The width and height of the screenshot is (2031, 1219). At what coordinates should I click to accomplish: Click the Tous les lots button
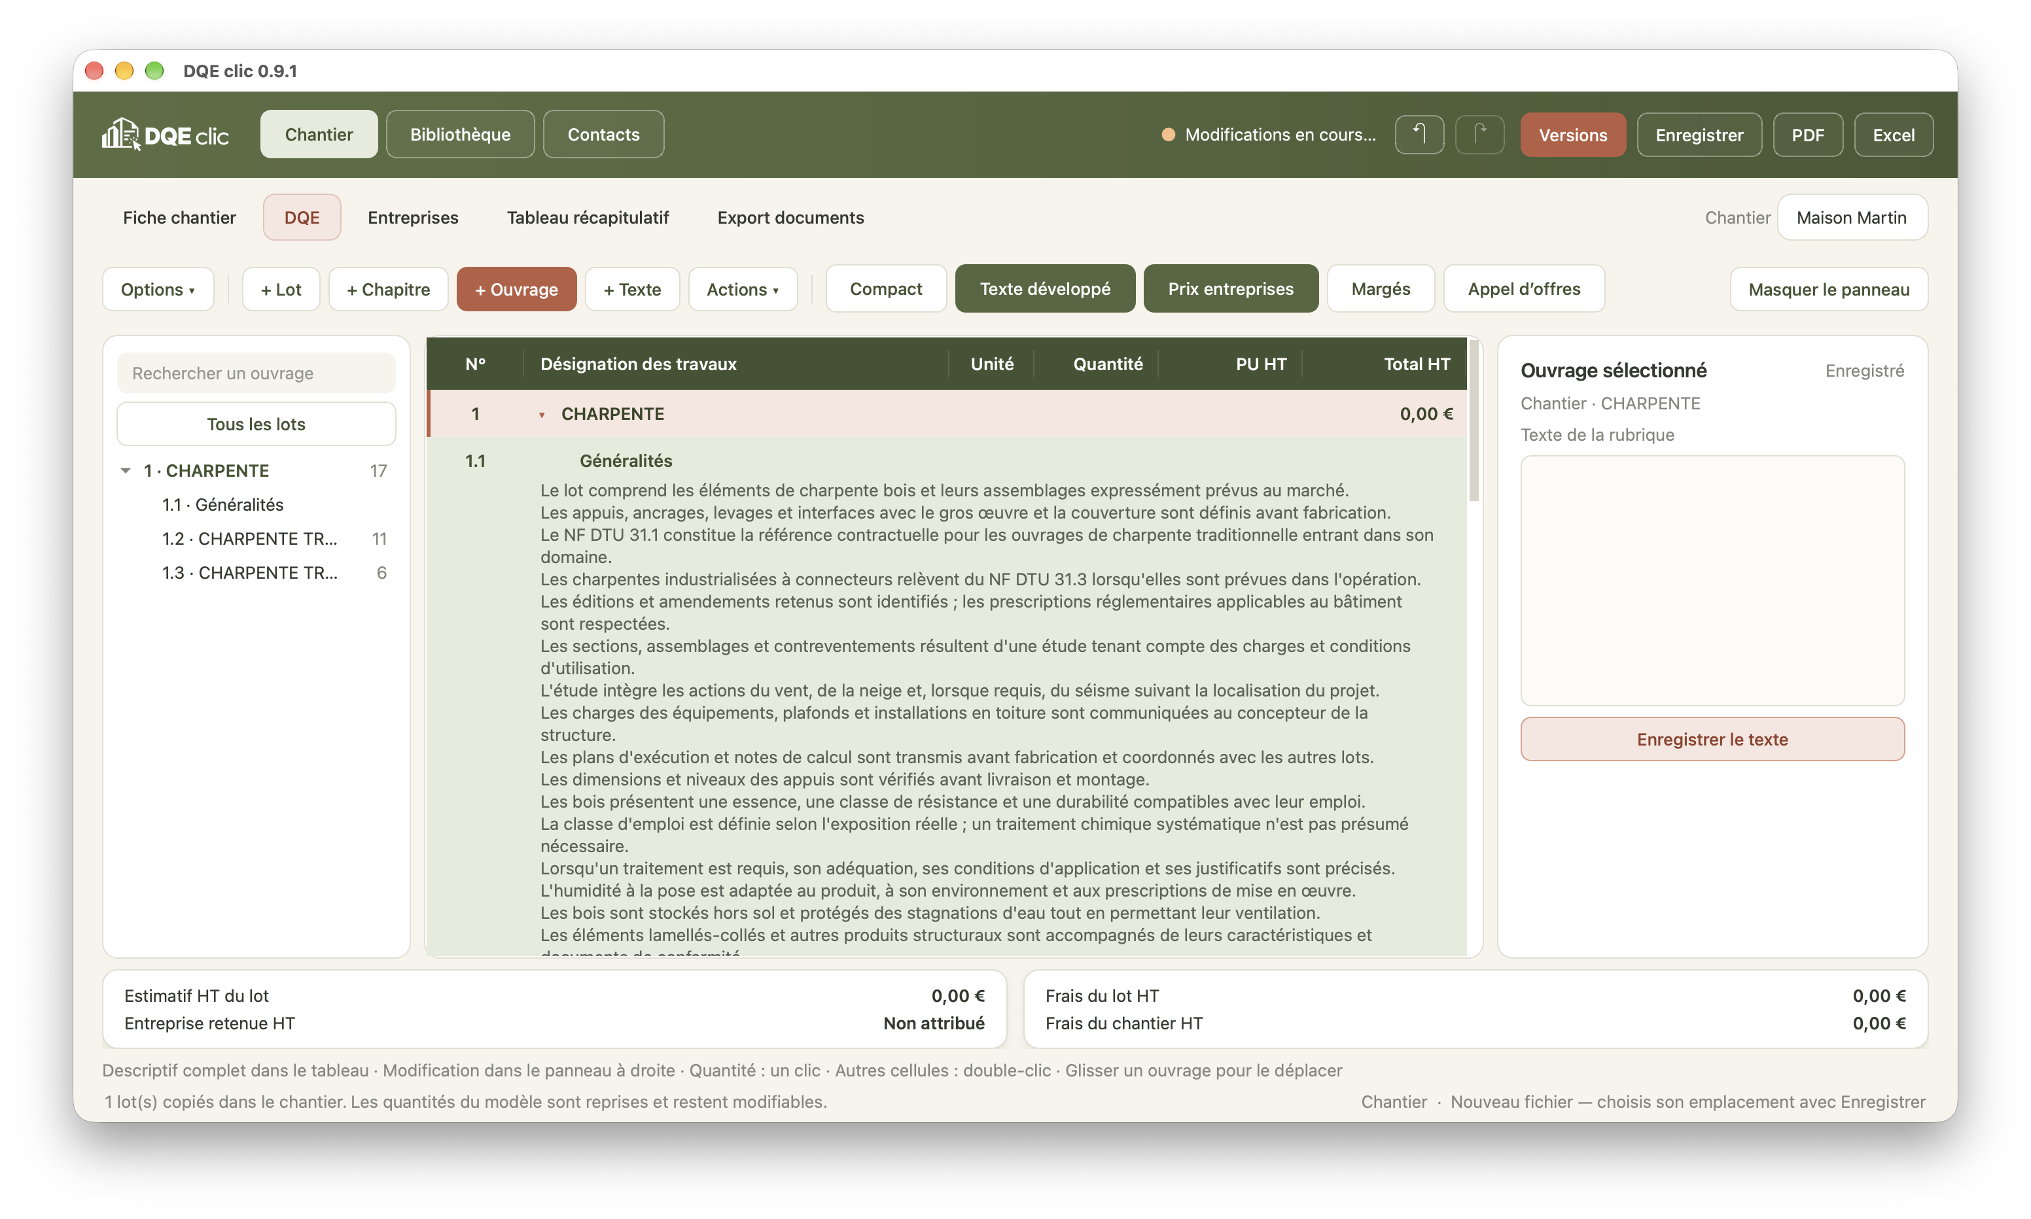(x=256, y=424)
